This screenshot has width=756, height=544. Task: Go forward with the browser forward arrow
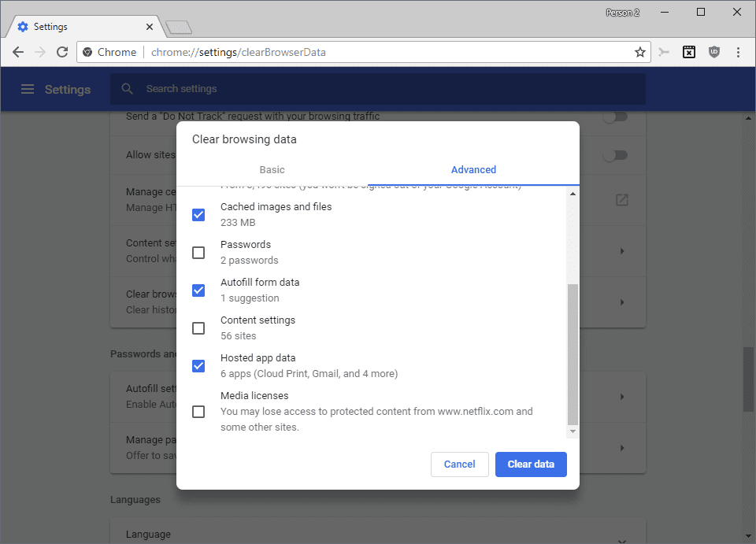(x=40, y=52)
